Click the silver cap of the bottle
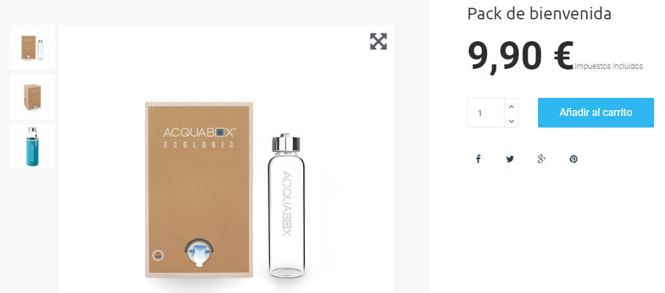Viewport: 665px width, 293px height. click(286, 143)
